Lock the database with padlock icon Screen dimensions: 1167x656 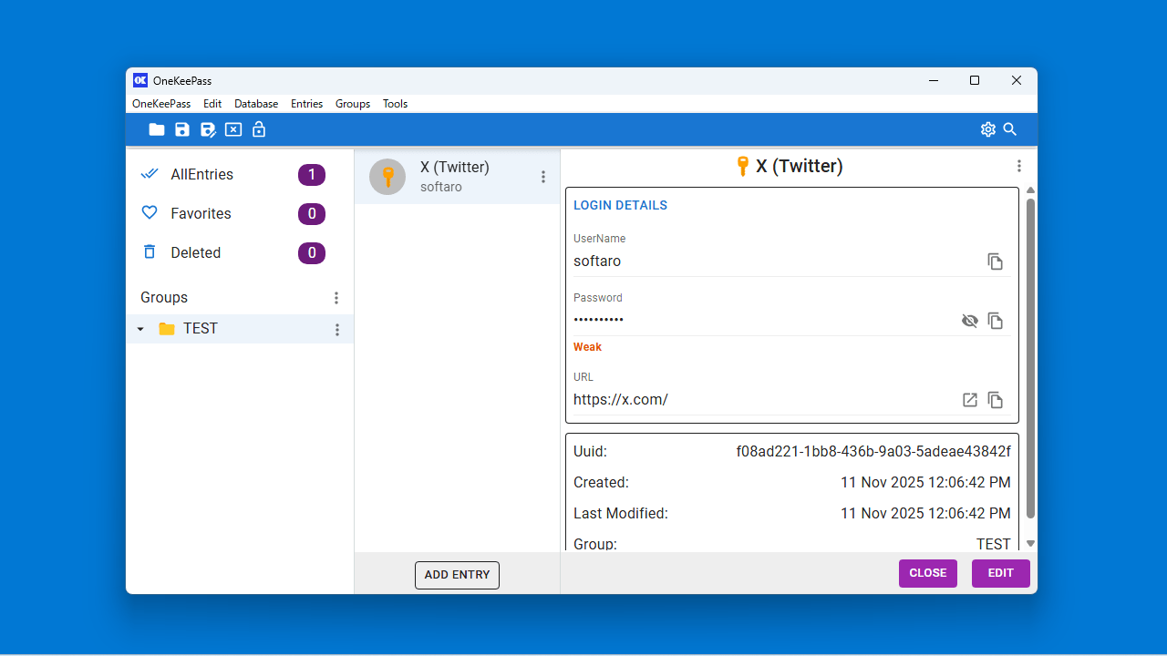click(x=259, y=129)
